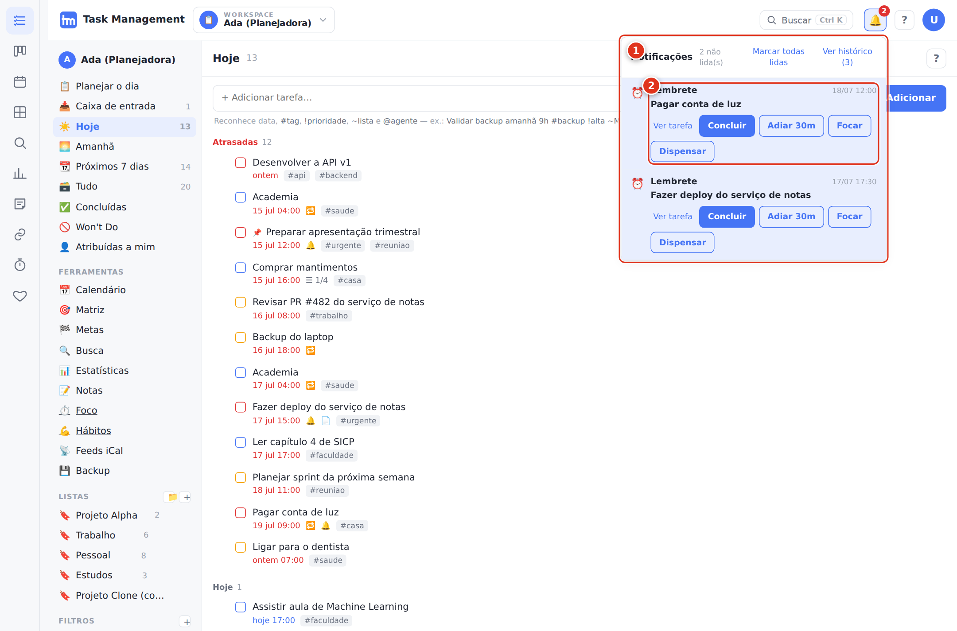
Task: Open Caixa de entrada
Action: coord(125,106)
